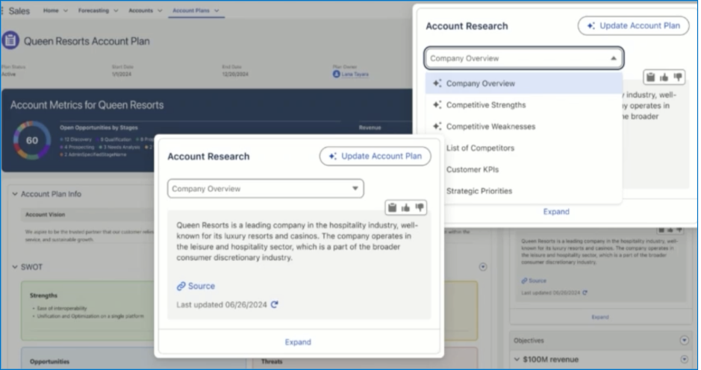Click the donut chart showing 60 opportunities

point(32,140)
